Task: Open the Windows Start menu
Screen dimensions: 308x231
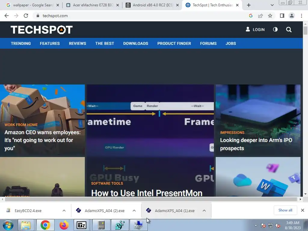Action: pos(8,225)
